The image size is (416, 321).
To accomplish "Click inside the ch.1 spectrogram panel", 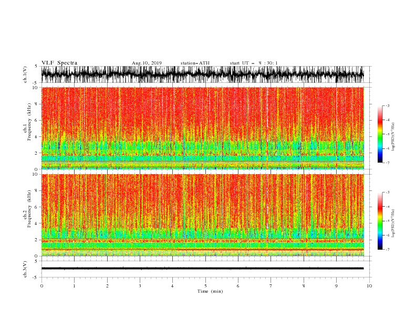I will [202, 128].
